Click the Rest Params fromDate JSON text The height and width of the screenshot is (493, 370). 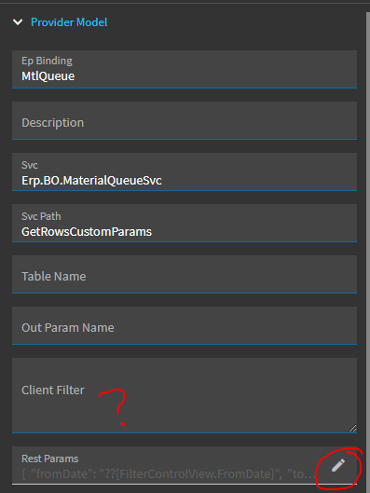click(168, 473)
